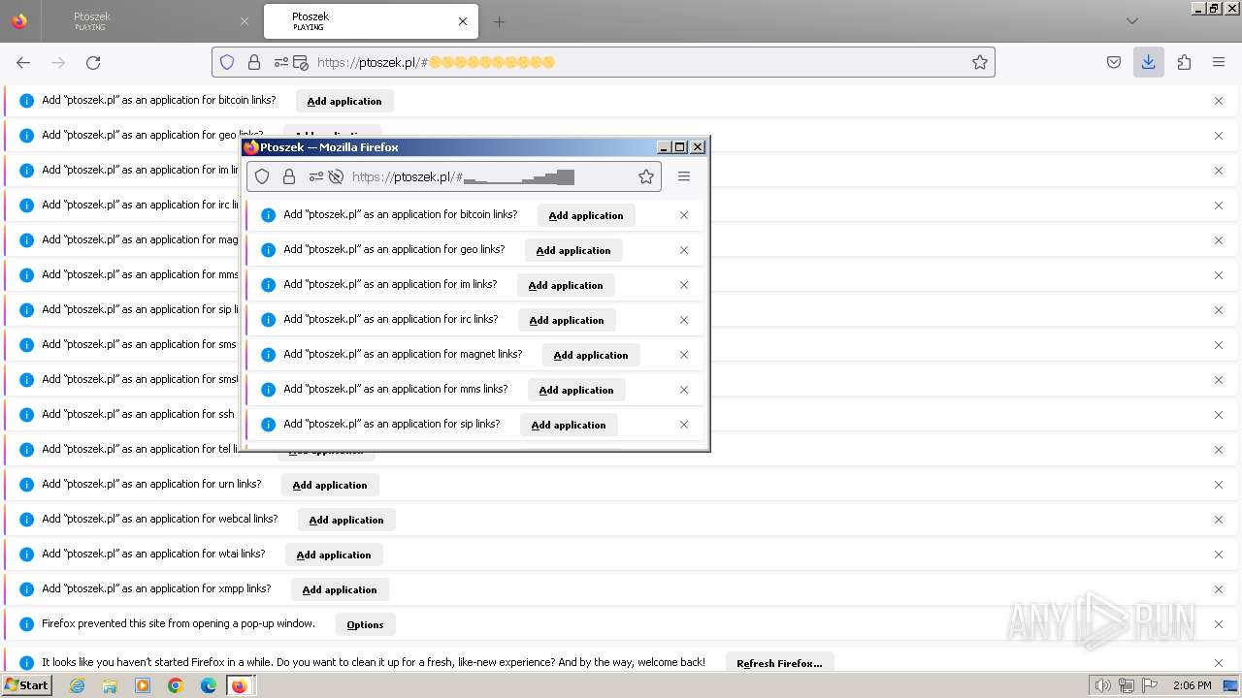Dismiss bitcoin links notification in popup
The height and width of the screenshot is (698, 1242).
(684, 215)
